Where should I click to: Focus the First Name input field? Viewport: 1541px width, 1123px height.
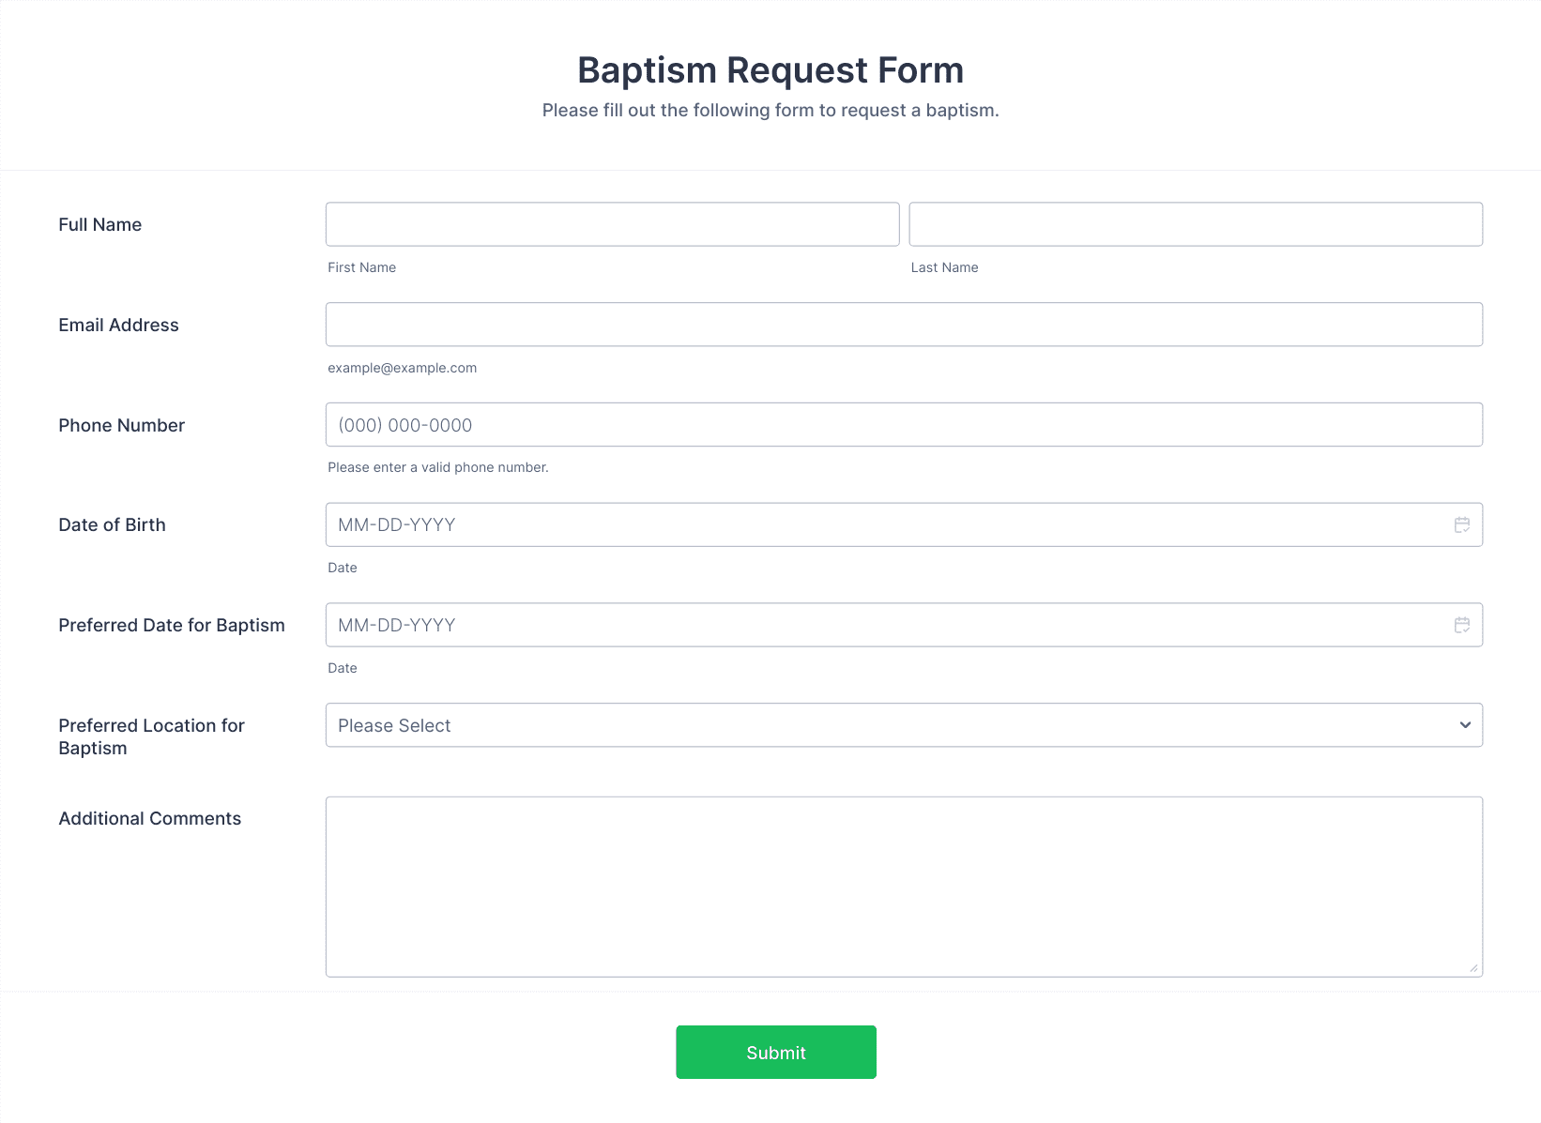pyautogui.click(x=612, y=224)
